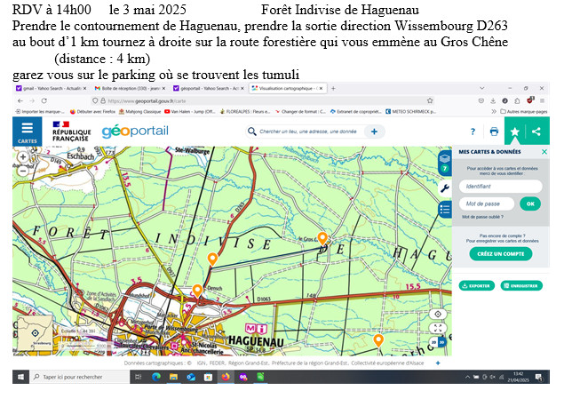Switch map view to 2D
The image size is (564, 399).
pos(433,342)
